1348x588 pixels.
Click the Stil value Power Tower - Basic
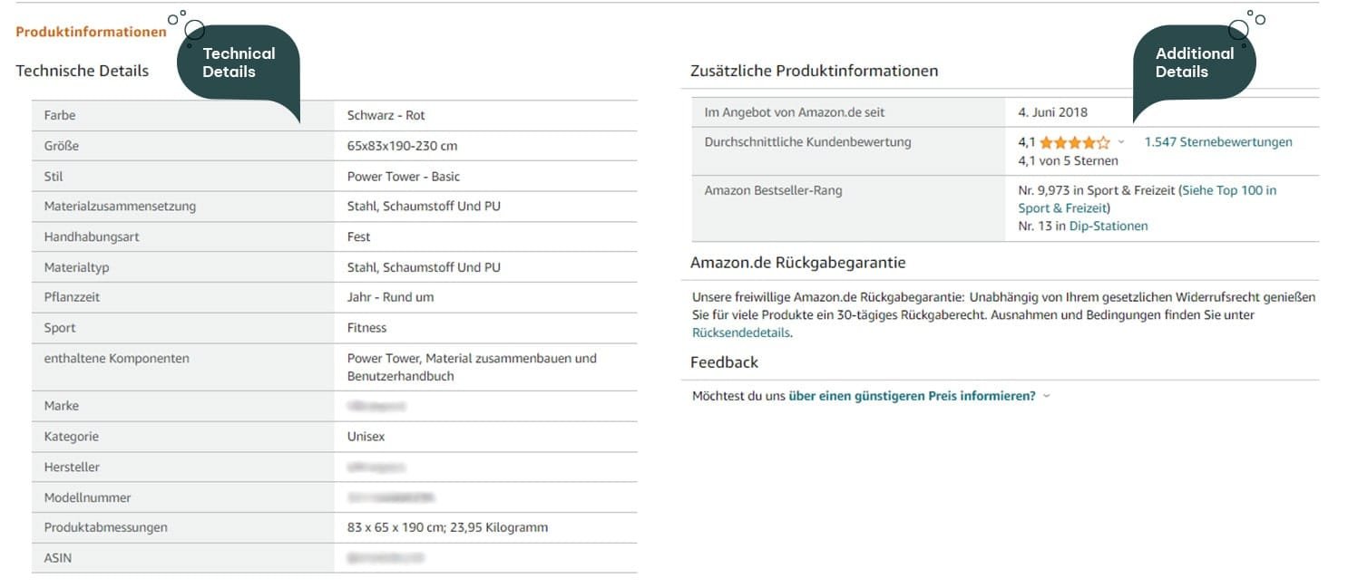404,177
